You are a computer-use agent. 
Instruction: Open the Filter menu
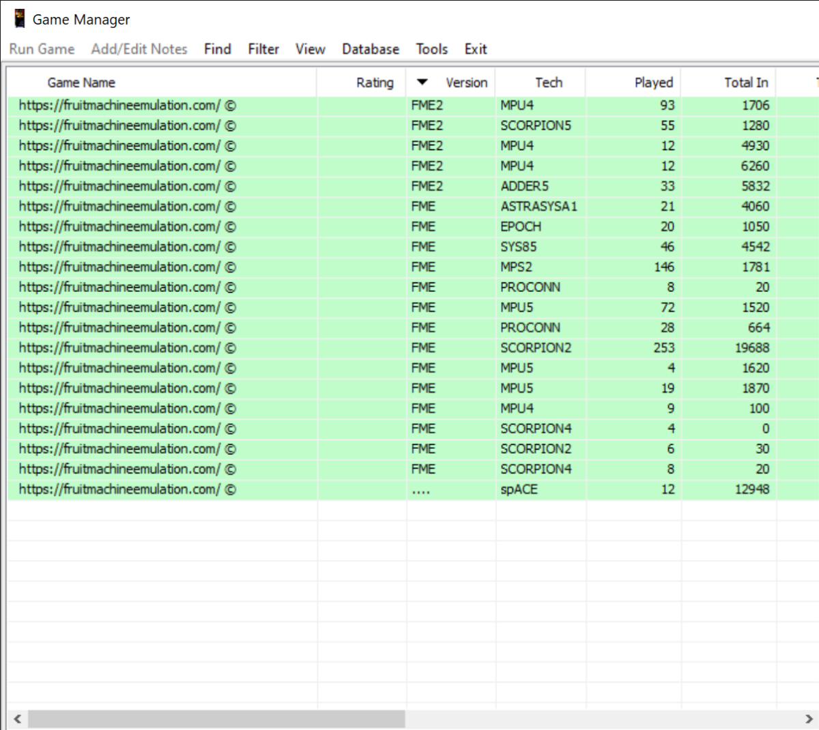[263, 49]
